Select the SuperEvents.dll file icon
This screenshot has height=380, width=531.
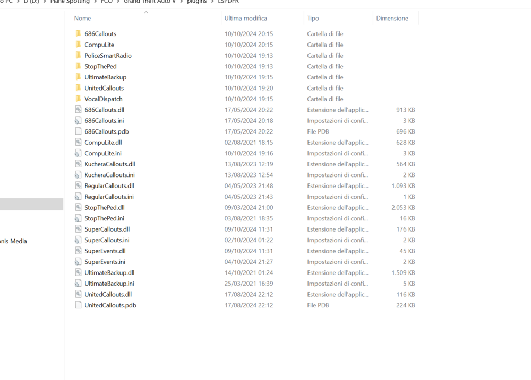[x=78, y=251]
